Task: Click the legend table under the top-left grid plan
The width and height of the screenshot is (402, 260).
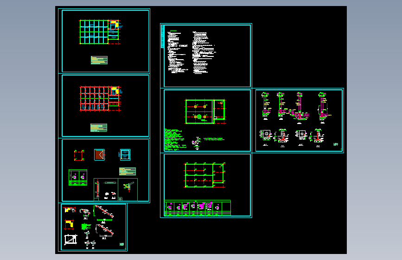Action: coord(99,60)
